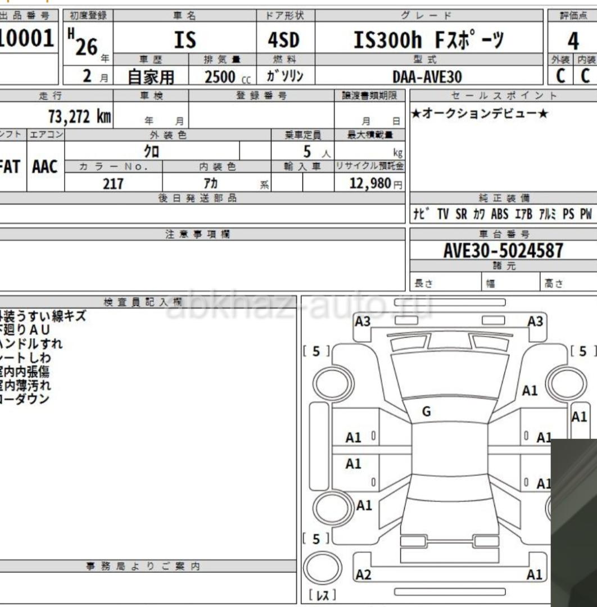Click the inspector note "室内薄汚れ"
Screen dimensions: 597x607
pos(25,385)
